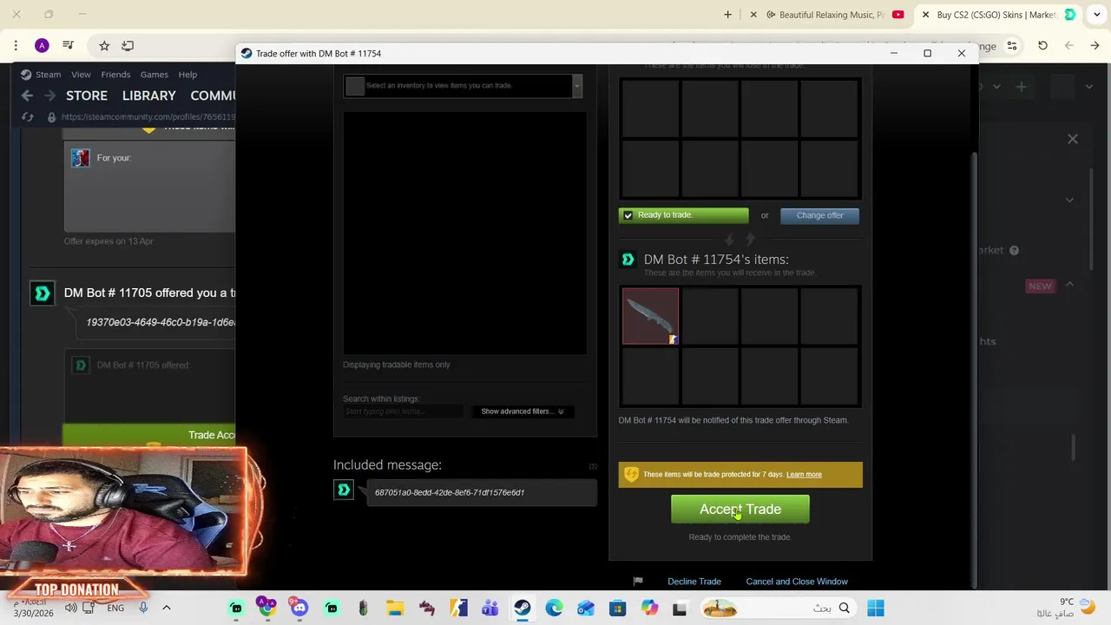Click the avatar icon beside included message
The width and height of the screenshot is (1111, 625).
tap(344, 490)
